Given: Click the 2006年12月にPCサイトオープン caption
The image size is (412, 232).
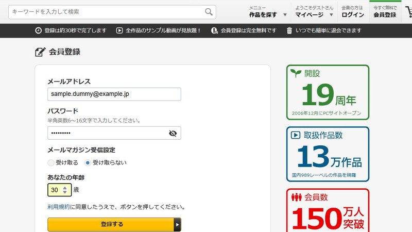Looking at the screenshot, I should 327,113.
